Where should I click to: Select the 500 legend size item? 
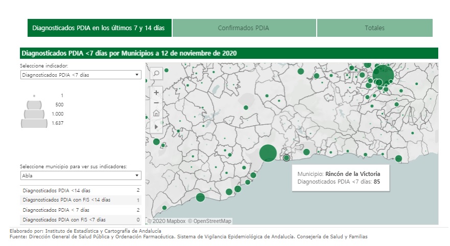click(x=44, y=105)
